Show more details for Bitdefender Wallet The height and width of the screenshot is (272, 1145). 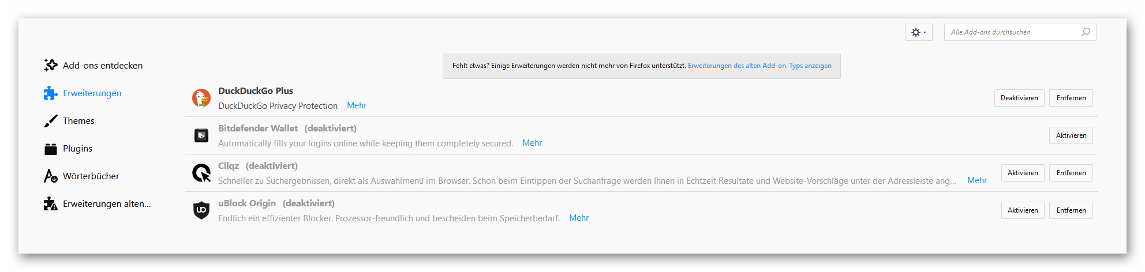[x=532, y=143]
